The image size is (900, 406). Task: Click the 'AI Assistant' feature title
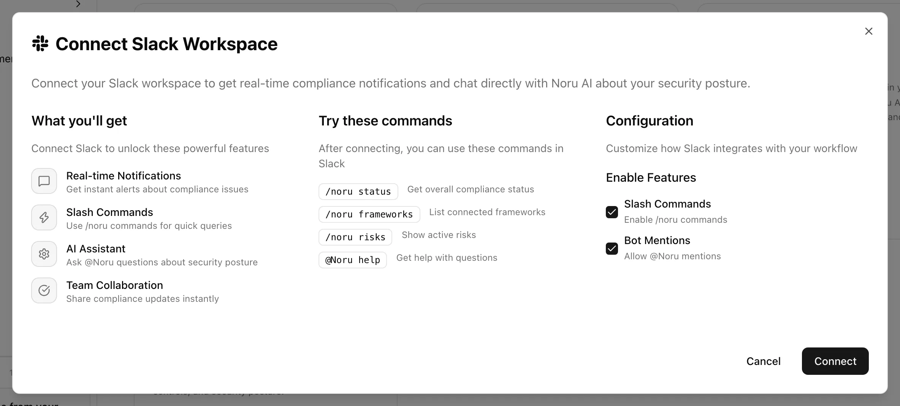click(96, 249)
